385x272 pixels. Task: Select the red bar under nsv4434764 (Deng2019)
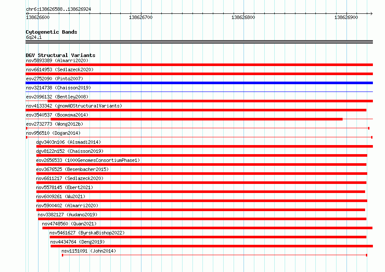click(x=212, y=246)
